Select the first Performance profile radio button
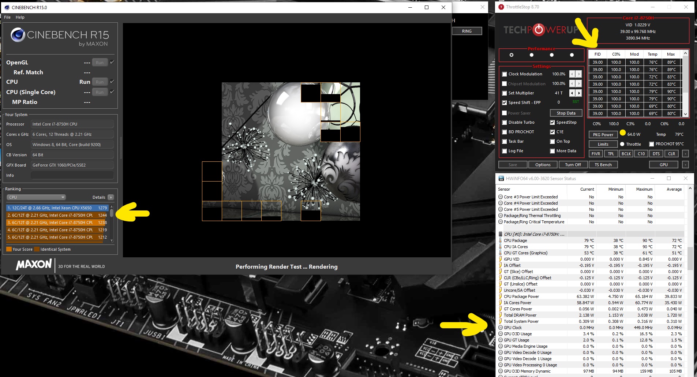The height and width of the screenshot is (377, 697). coord(511,55)
